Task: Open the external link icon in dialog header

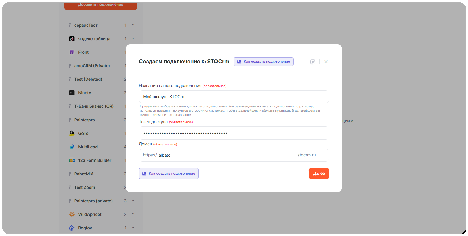Action: click(x=313, y=62)
